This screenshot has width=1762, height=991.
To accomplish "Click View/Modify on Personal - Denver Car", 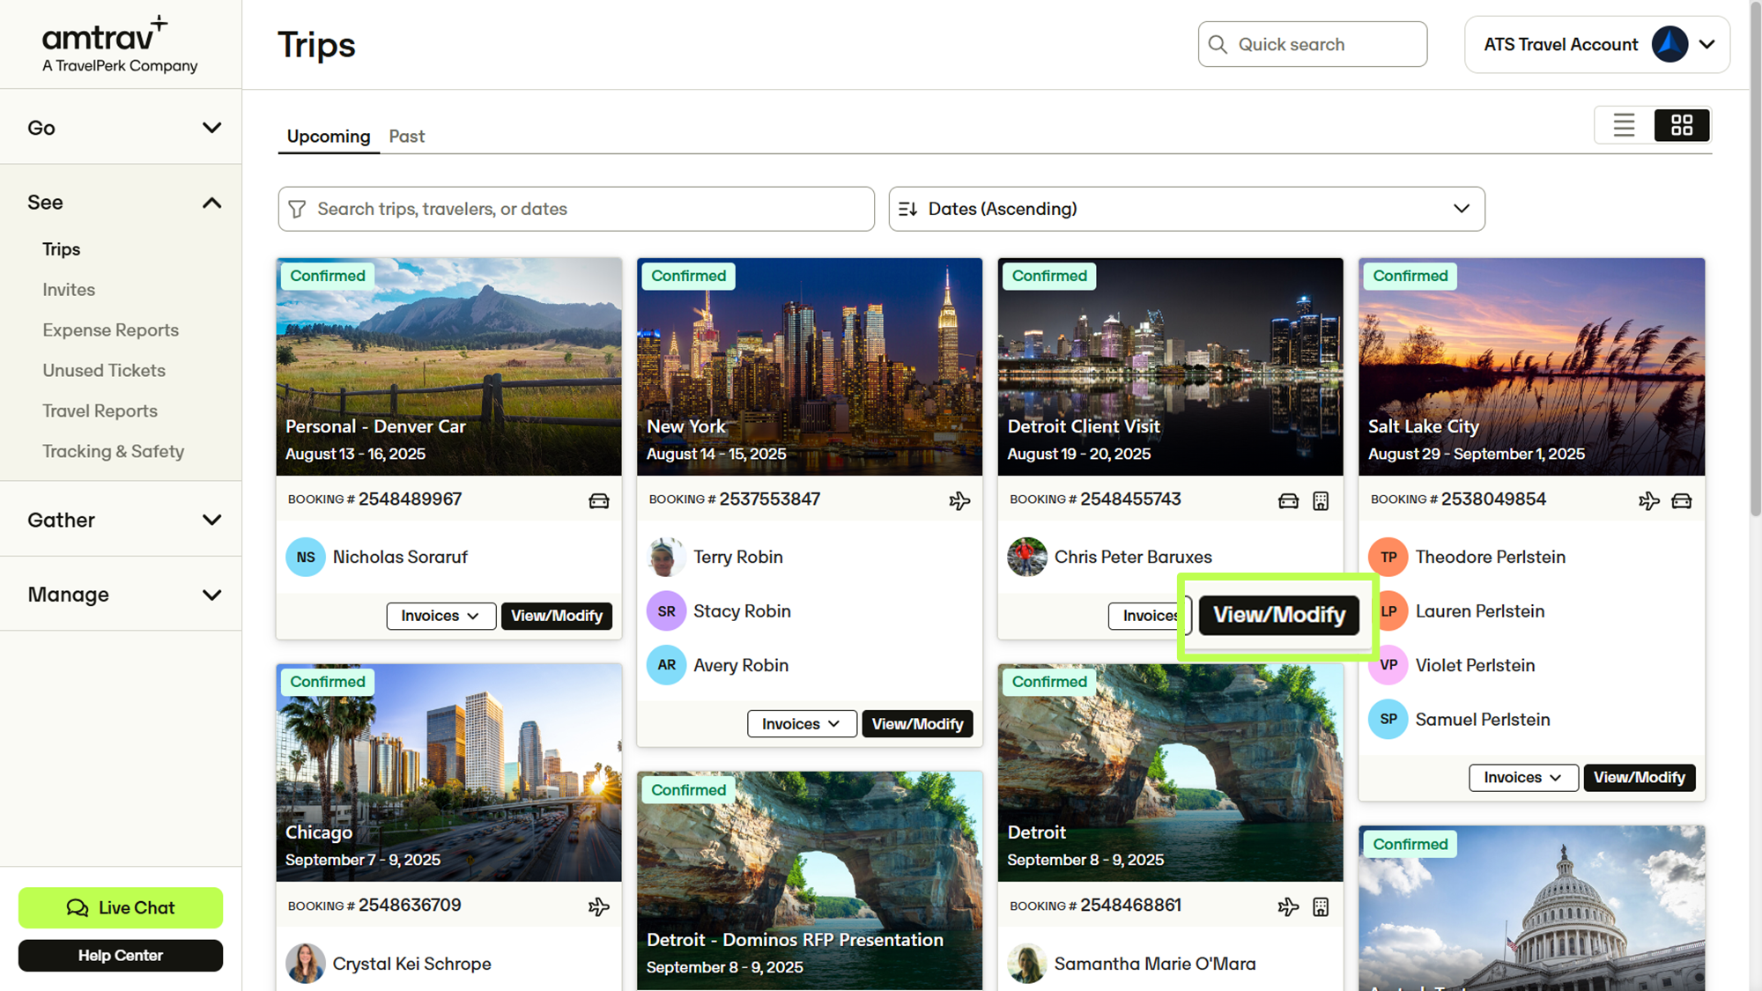I will pyautogui.click(x=557, y=616).
